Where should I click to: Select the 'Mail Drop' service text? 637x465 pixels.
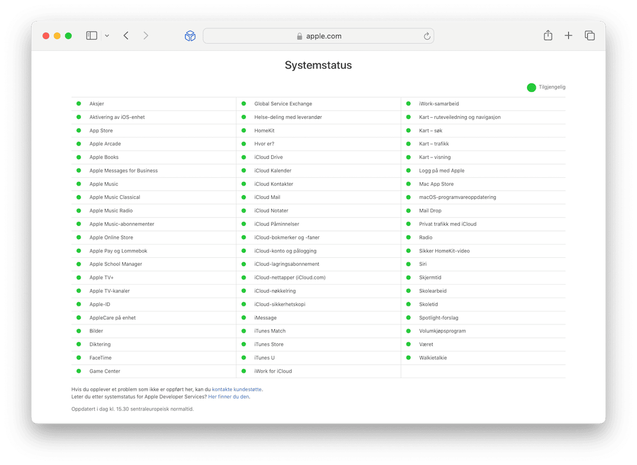[x=430, y=211]
